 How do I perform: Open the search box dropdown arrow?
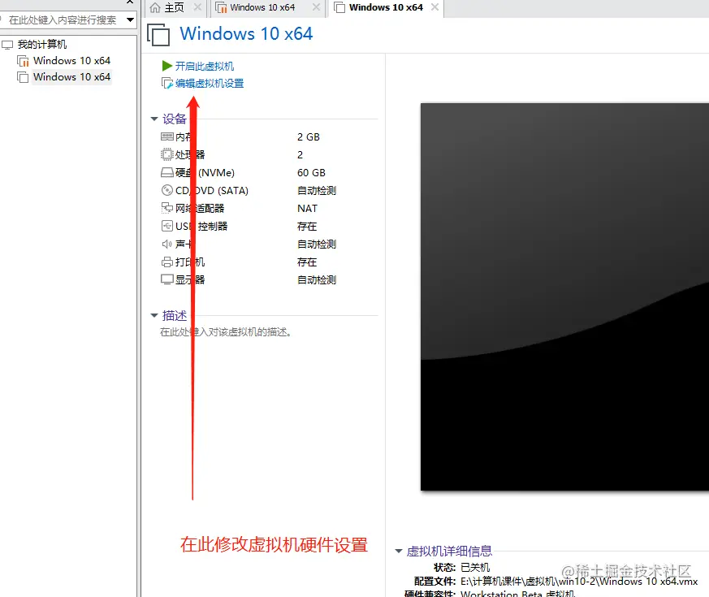pos(130,19)
